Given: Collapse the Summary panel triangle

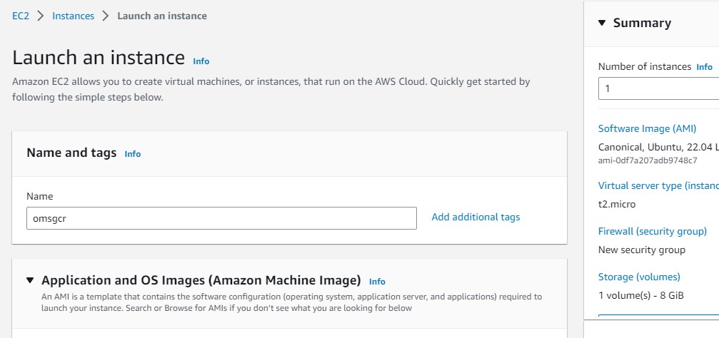Looking at the screenshot, I should pyautogui.click(x=601, y=23).
